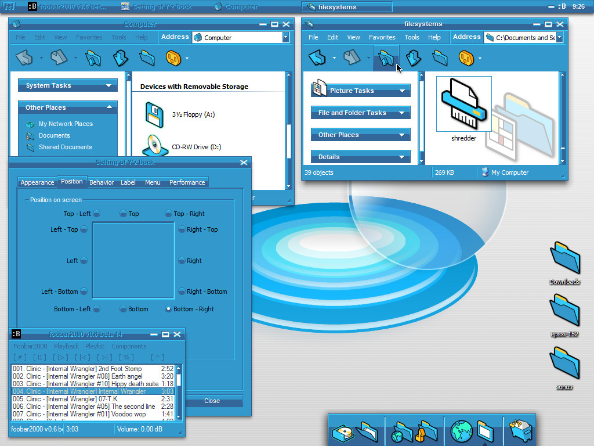Select Right - Top position radio button

click(182, 229)
